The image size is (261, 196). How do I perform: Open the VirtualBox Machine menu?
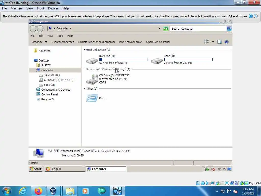pos(17,8)
